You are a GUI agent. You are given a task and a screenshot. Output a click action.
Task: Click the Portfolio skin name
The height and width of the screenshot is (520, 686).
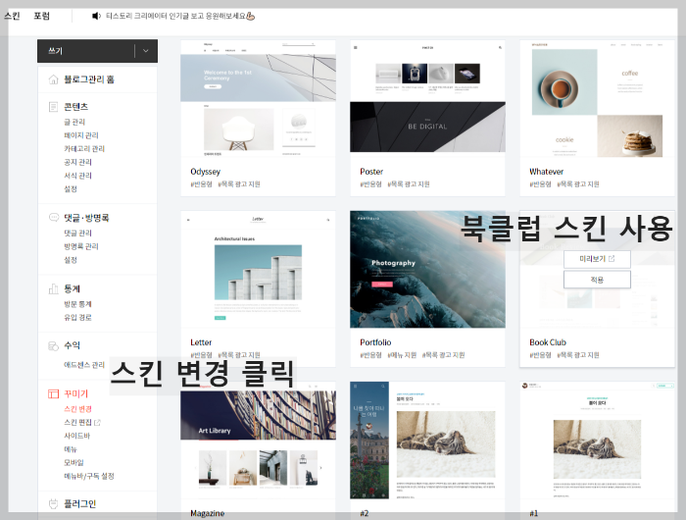pos(375,342)
